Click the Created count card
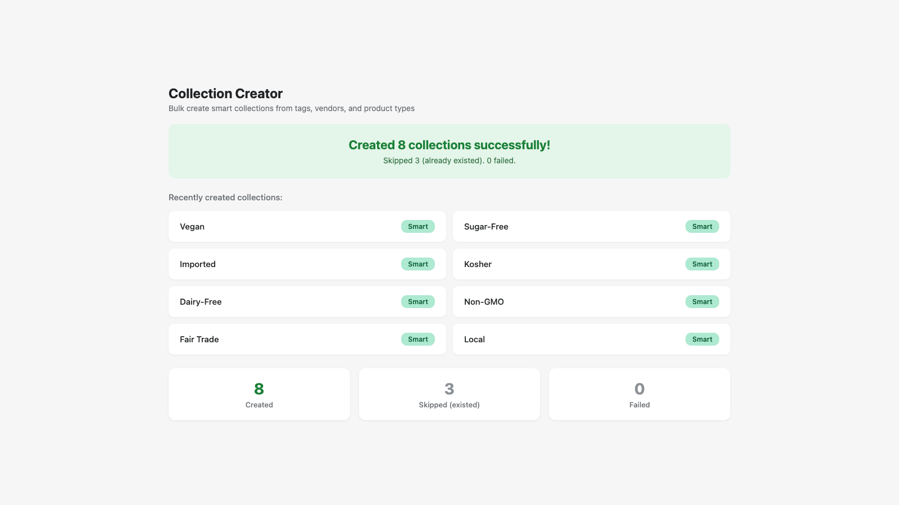Screen dimensions: 899x505 coord(259,394)
